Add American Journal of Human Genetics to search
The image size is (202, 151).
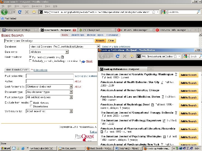[x=189, y=91]
